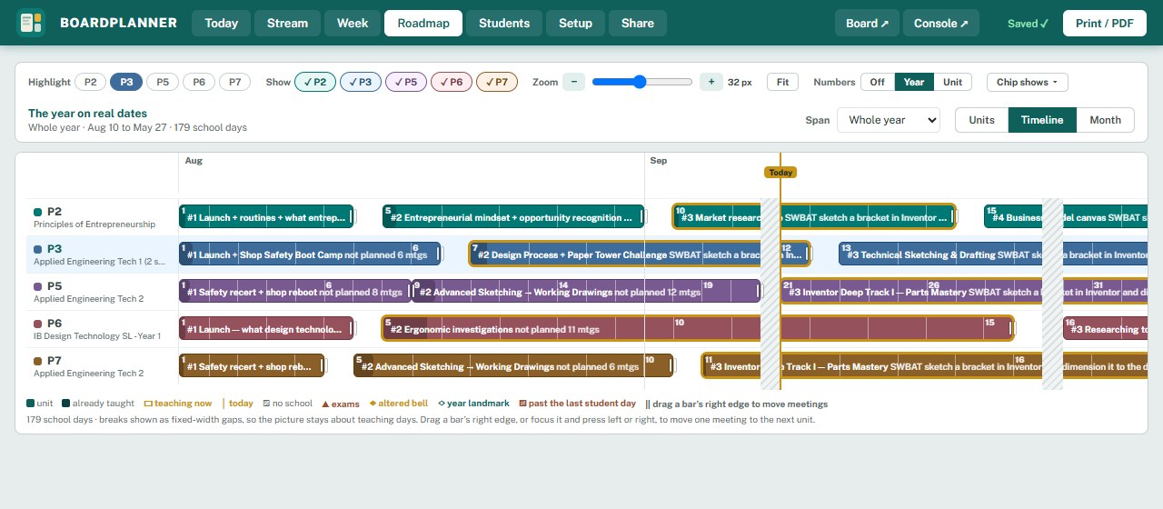Highlight period P6
Screen dimensions: 1163x509
click(x=199, y=82)
